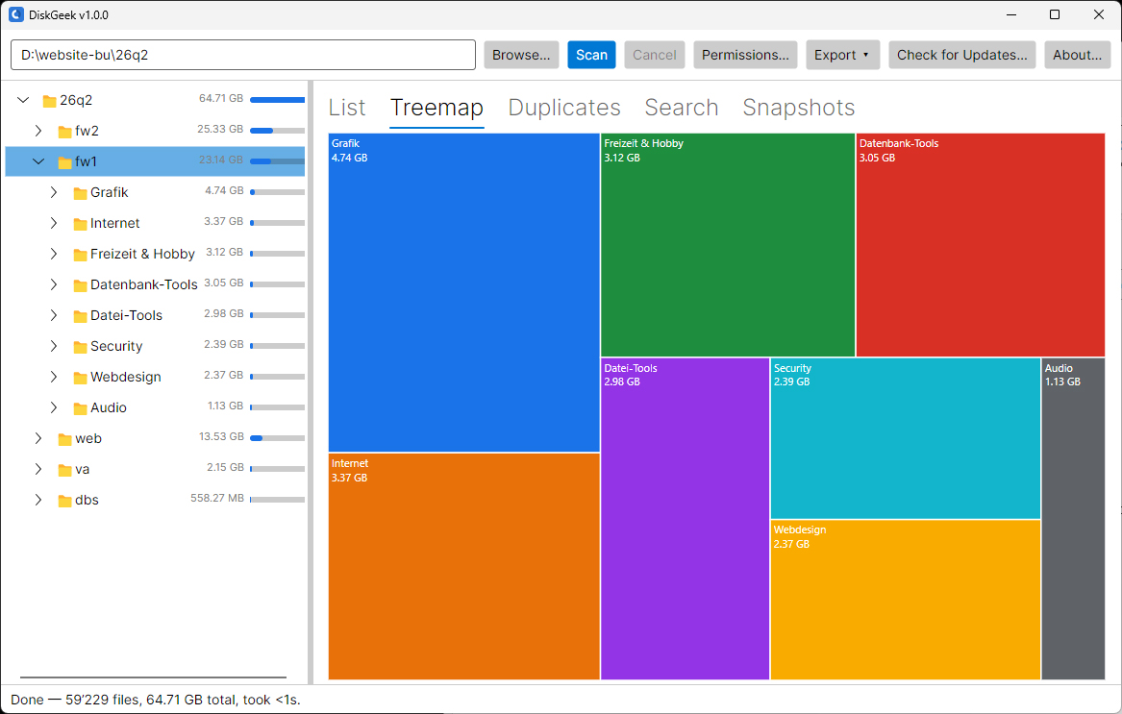
Task: Open the Export dropdown
Action: pyautogui.click(x=842, y=55)
